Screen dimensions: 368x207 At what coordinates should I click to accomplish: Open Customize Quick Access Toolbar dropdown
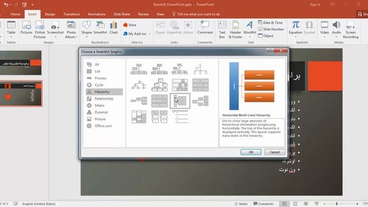tap(32, 5)
